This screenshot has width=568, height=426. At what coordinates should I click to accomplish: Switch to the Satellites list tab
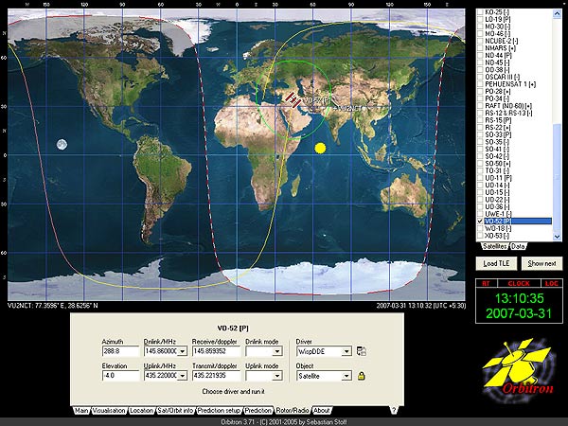494,246
